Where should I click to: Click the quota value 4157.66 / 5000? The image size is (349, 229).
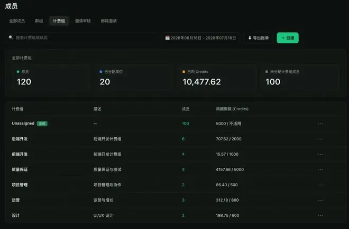click(x=229, y=170)
